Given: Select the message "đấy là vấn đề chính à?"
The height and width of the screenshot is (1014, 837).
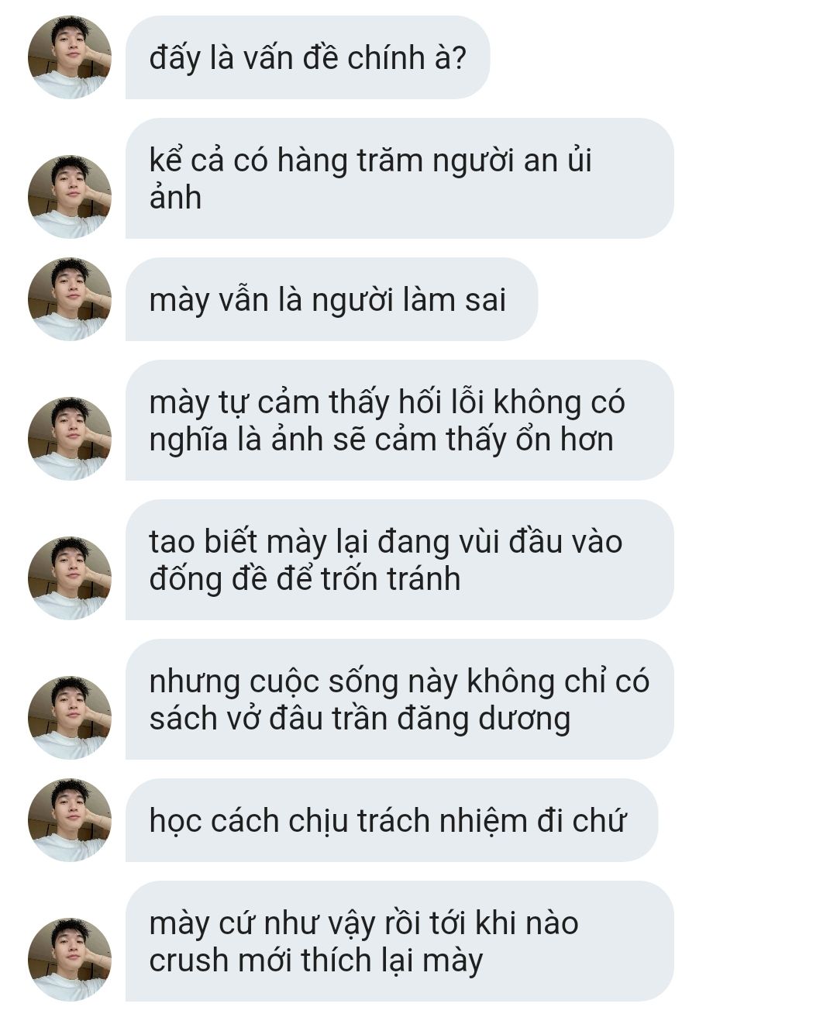Looking at the screenshot, I should tap(308, 57).
